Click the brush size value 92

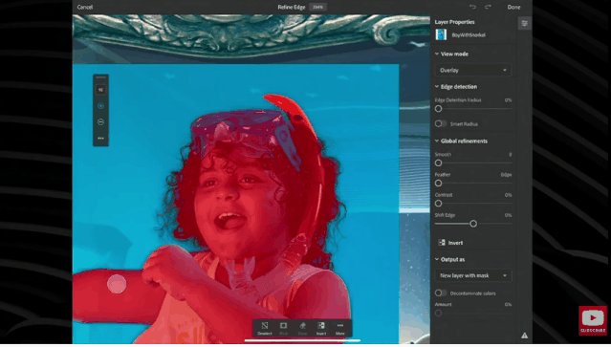pyautogui.click(x=100, y=90)
